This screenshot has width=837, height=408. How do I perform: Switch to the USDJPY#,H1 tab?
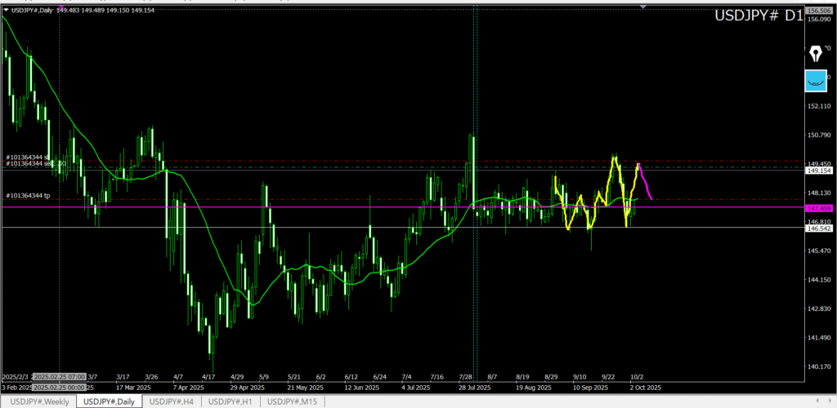click(232, 401)
